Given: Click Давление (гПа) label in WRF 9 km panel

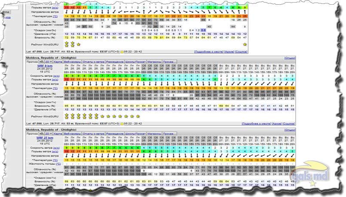Looking at the screenshot, I should coord(45,109).
